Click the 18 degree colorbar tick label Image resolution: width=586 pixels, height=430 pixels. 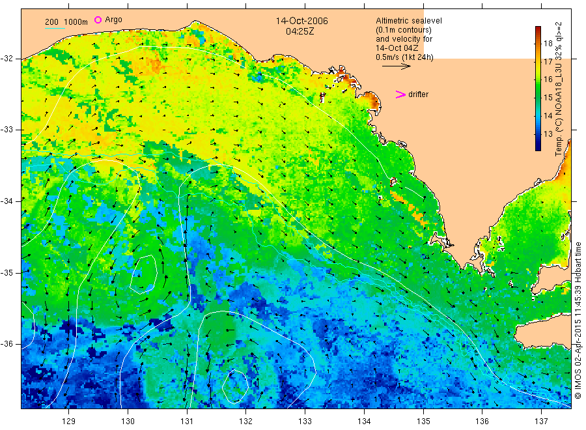coord(548,44)
